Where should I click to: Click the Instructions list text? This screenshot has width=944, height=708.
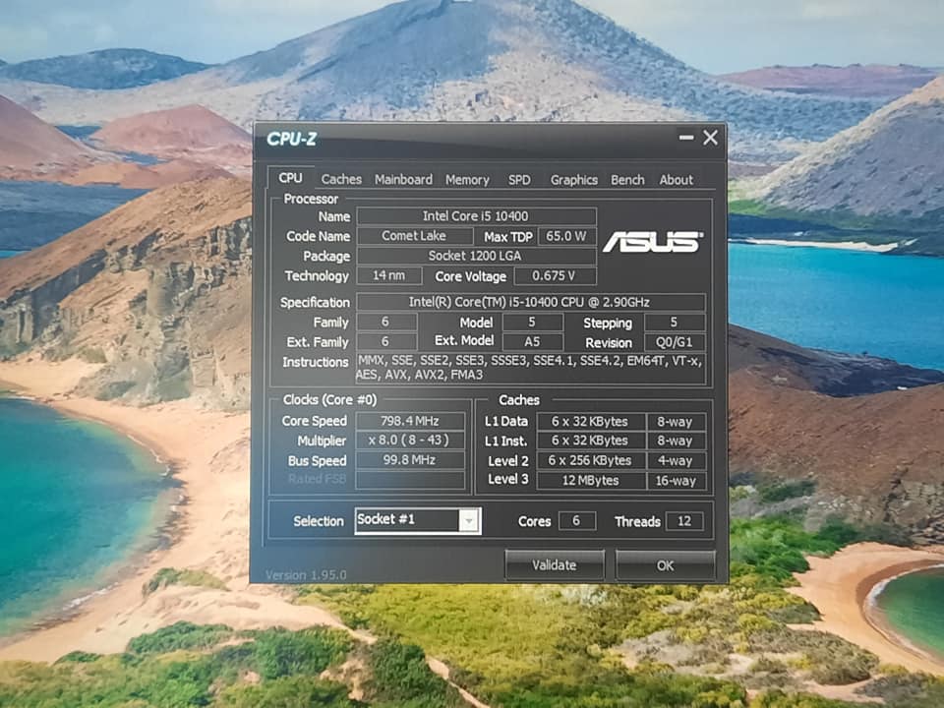click(x=530, y=368)
